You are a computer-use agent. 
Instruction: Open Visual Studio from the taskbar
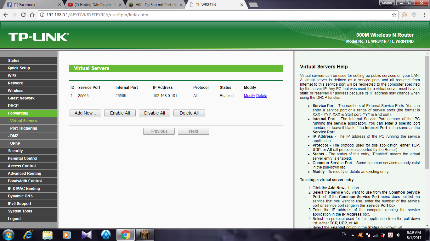tap(86, 234)
